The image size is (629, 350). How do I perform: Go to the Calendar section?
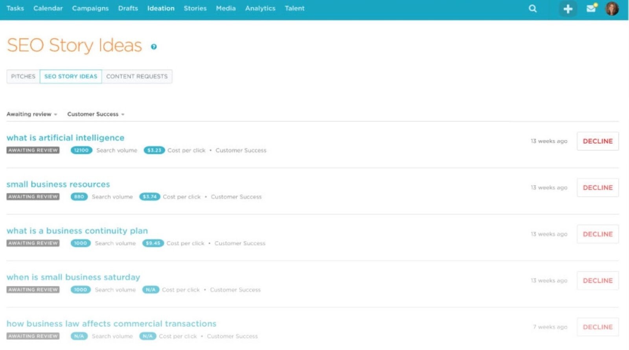(x=48, y=8)
